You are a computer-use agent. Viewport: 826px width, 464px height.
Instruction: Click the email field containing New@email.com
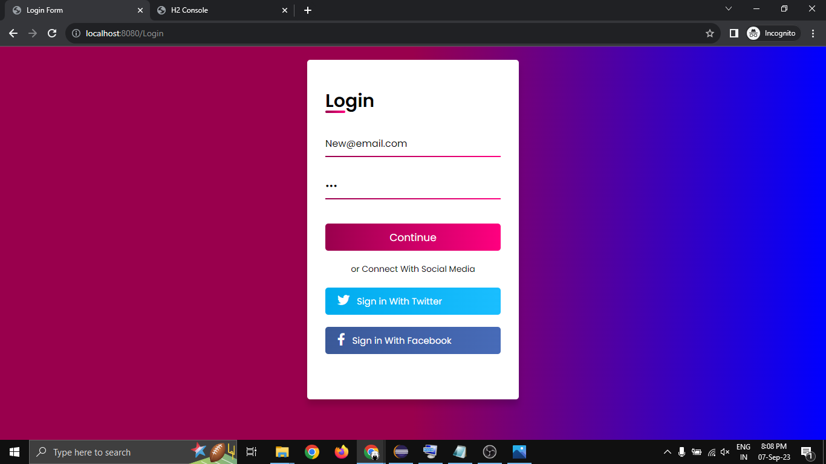[413, 144]
